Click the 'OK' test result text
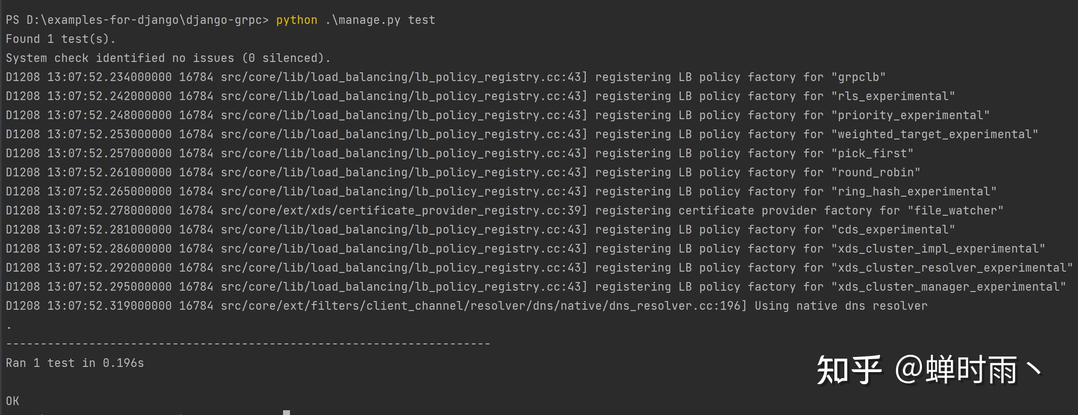The image size is (1078, 415). click(13, 401)
